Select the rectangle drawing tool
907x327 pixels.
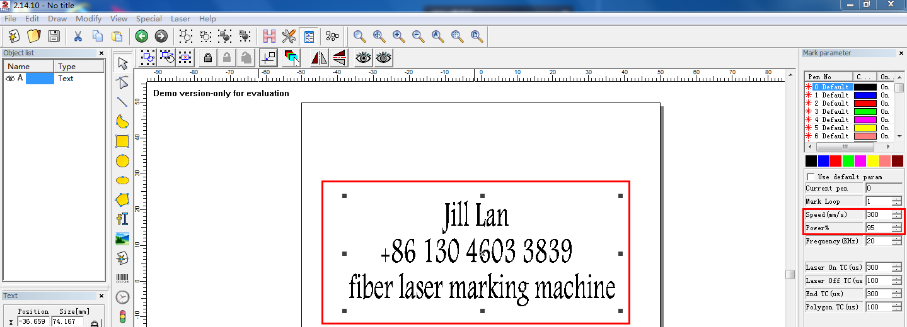[122, 141]
